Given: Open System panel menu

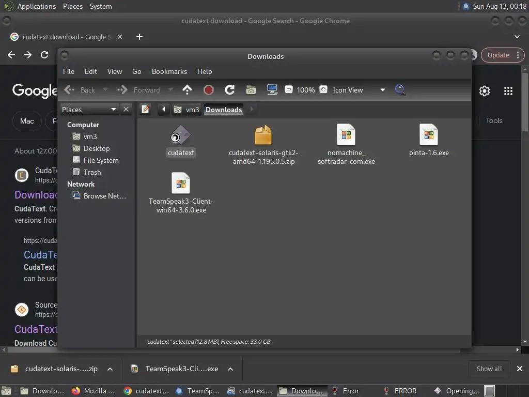Looking at the screenshot, I should (x=101, y=6).
